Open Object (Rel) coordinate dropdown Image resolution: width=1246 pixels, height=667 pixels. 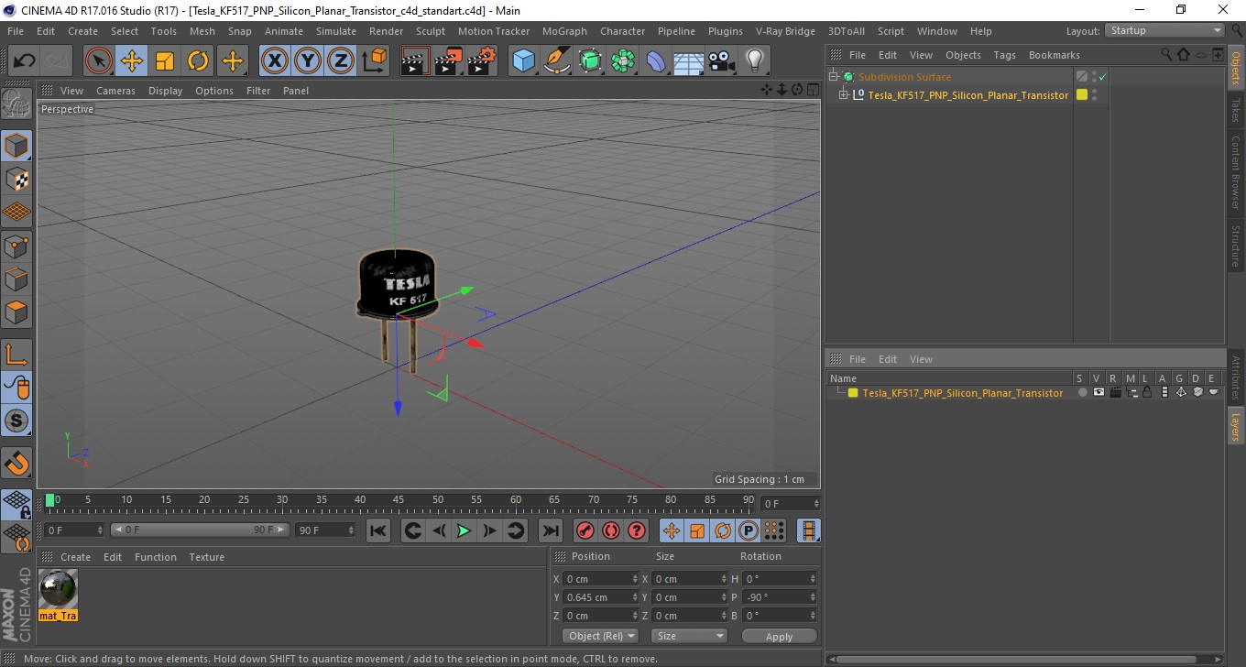601,636
